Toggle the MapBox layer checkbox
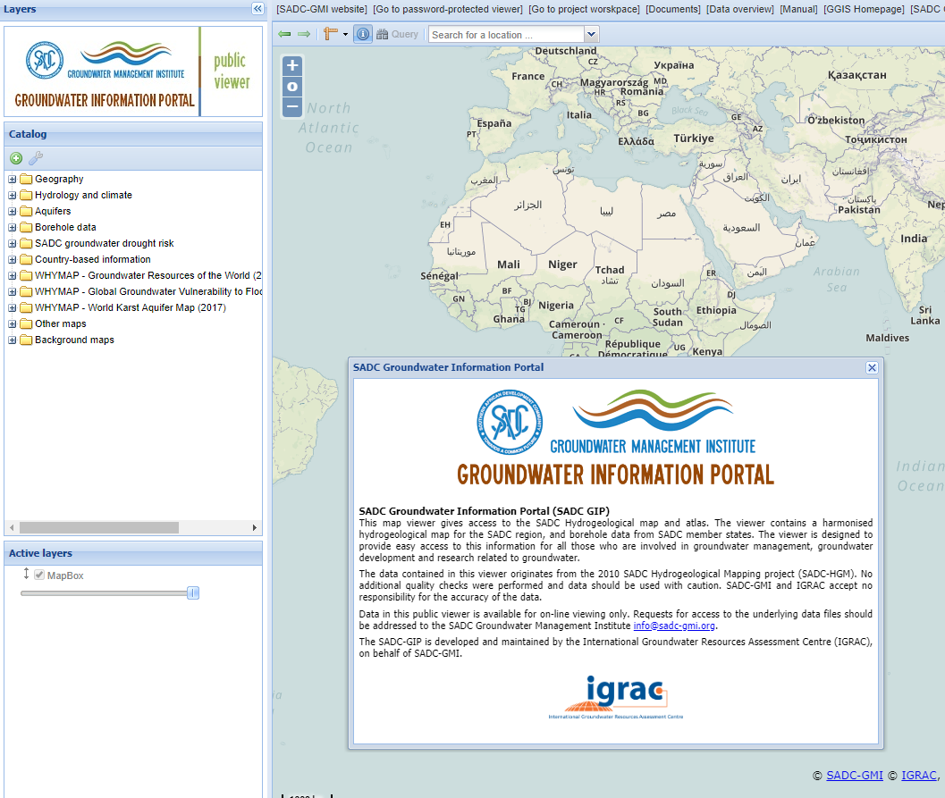Viewport: 945px width, 798px height. tap(39, 575)
